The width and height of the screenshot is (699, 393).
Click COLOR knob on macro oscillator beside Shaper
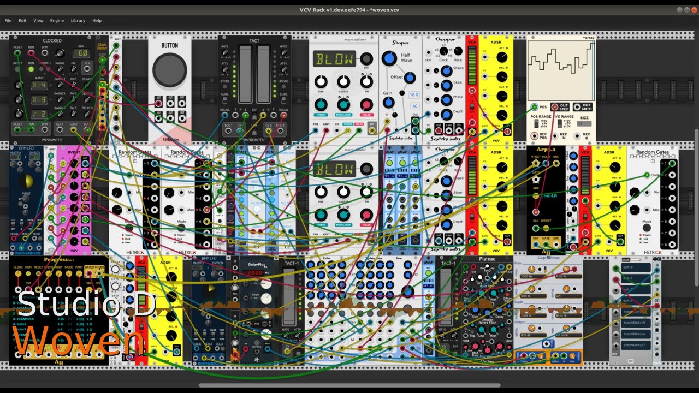[x=366, y=105]
